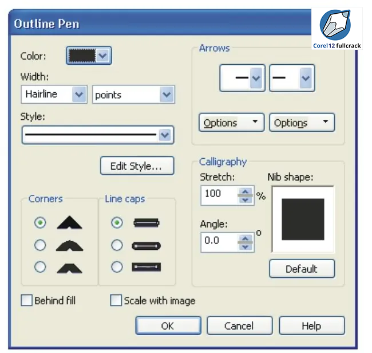This screenshot has height=353, width=372.
Task: Click the Corel 12 fullcrack logo
Action: tap(337, 29)
